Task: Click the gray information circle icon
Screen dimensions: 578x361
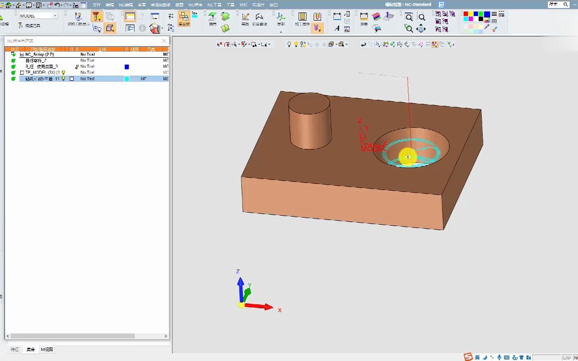Action: coord(142,29)
